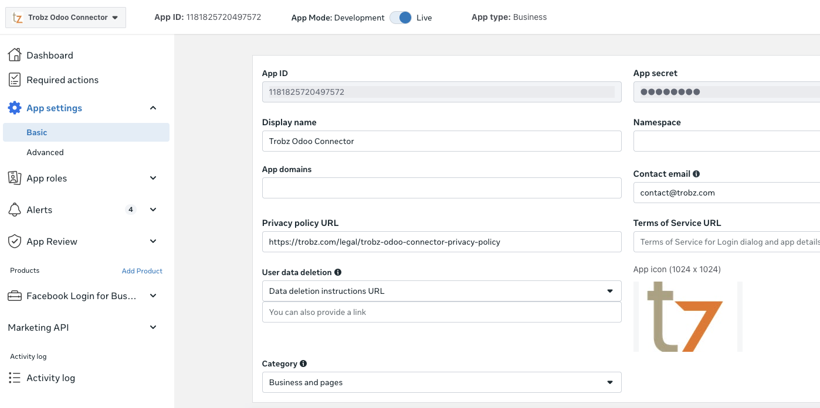Expand Facebook Login for Business chevron
The width and height of the screenshot is (820, 408).
[153, 296]
